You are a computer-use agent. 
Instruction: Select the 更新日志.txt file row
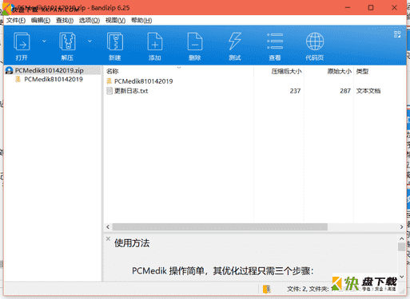coord(254,91)
